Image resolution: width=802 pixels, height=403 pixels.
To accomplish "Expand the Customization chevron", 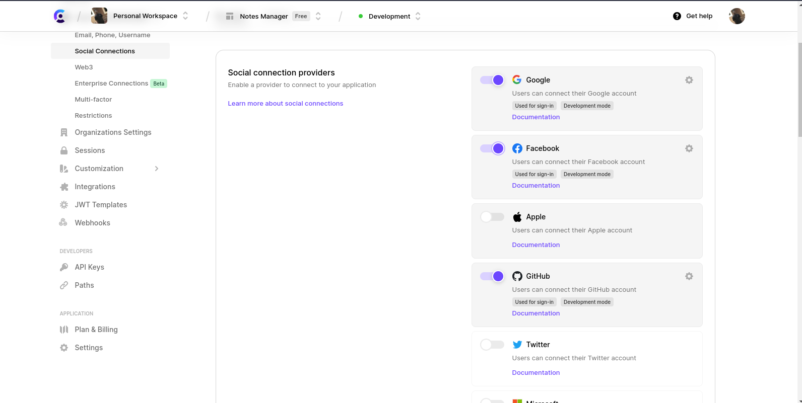I will coord(157,169).
